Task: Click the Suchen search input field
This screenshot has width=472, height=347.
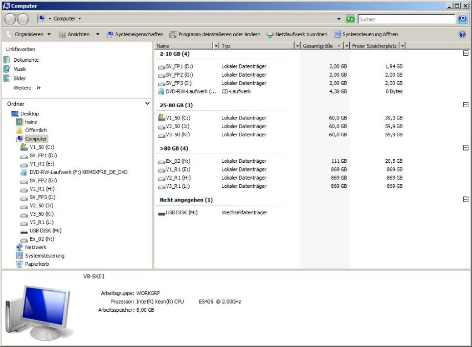Action: coord(406,19)
